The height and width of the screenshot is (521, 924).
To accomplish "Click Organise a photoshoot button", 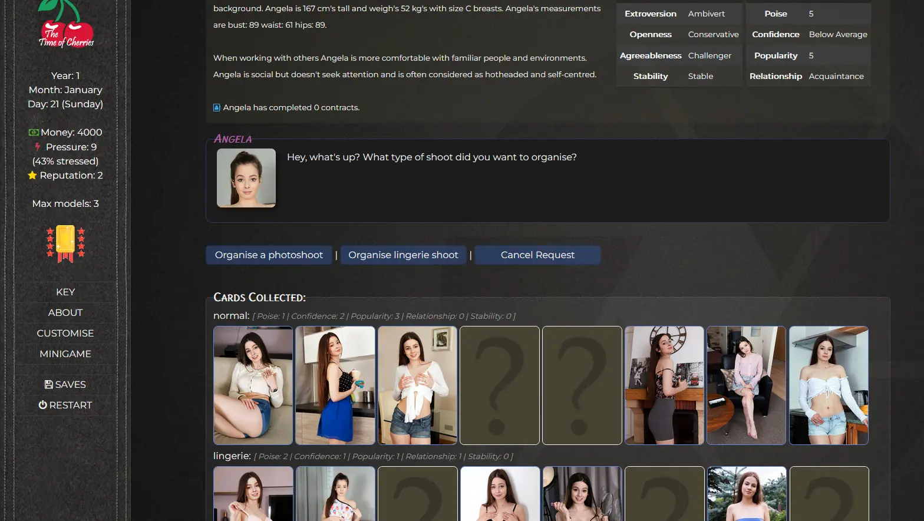I will point(269,255).
